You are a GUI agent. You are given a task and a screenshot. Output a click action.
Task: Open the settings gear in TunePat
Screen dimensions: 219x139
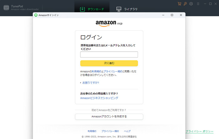tap(191, 4)
